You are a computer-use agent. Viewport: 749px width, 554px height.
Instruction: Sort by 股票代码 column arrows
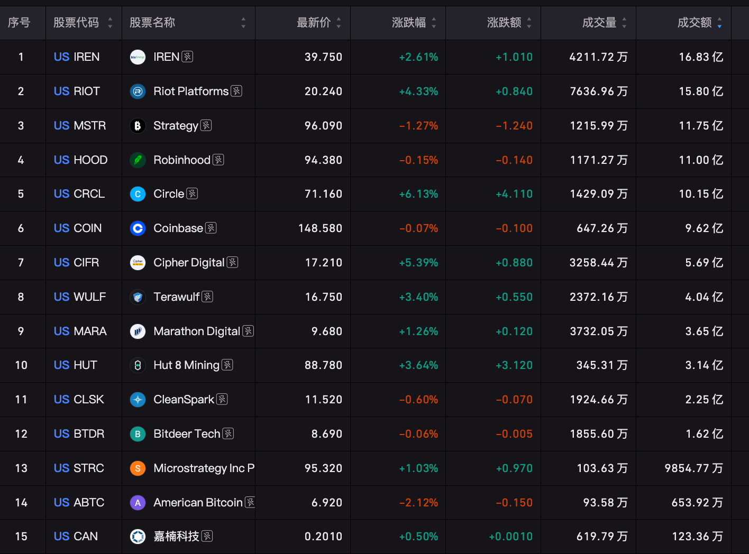point(110,23)
